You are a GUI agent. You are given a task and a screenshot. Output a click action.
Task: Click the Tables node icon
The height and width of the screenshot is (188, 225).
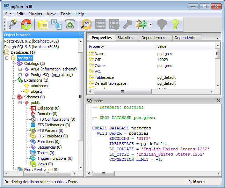33,153
